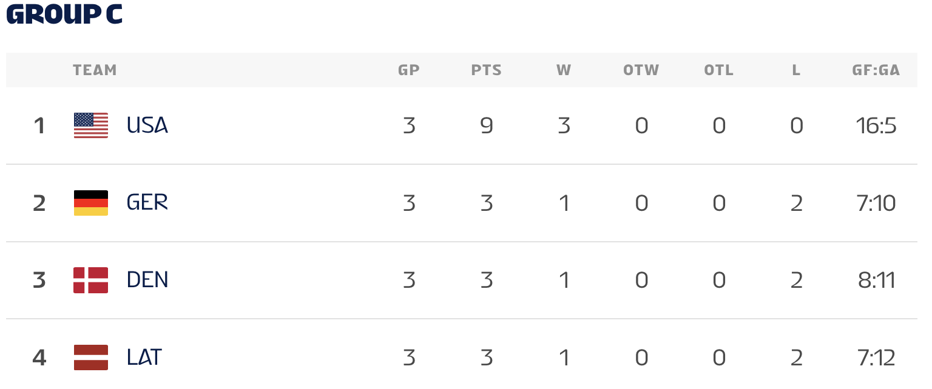Click the Denmark flag icon

(x=91, y=280)
